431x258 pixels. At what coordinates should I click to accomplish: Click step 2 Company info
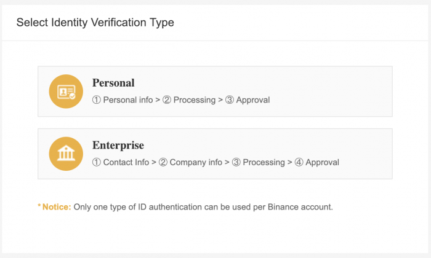[190, 162]
